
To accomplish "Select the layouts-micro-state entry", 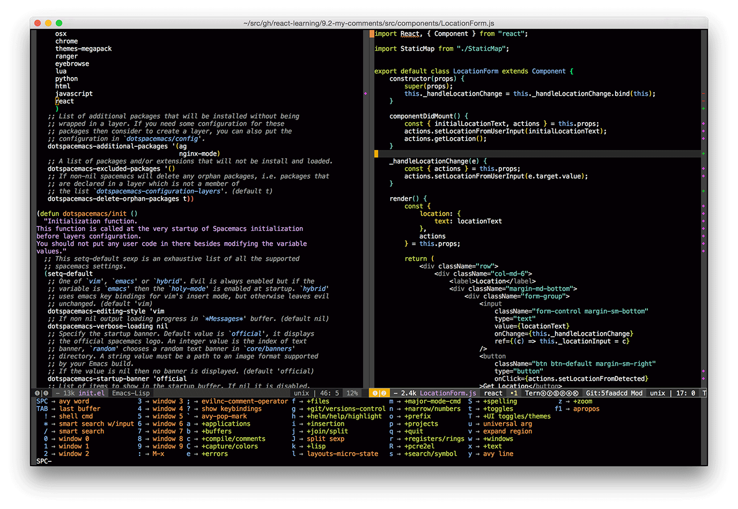I will pos(343,454).
